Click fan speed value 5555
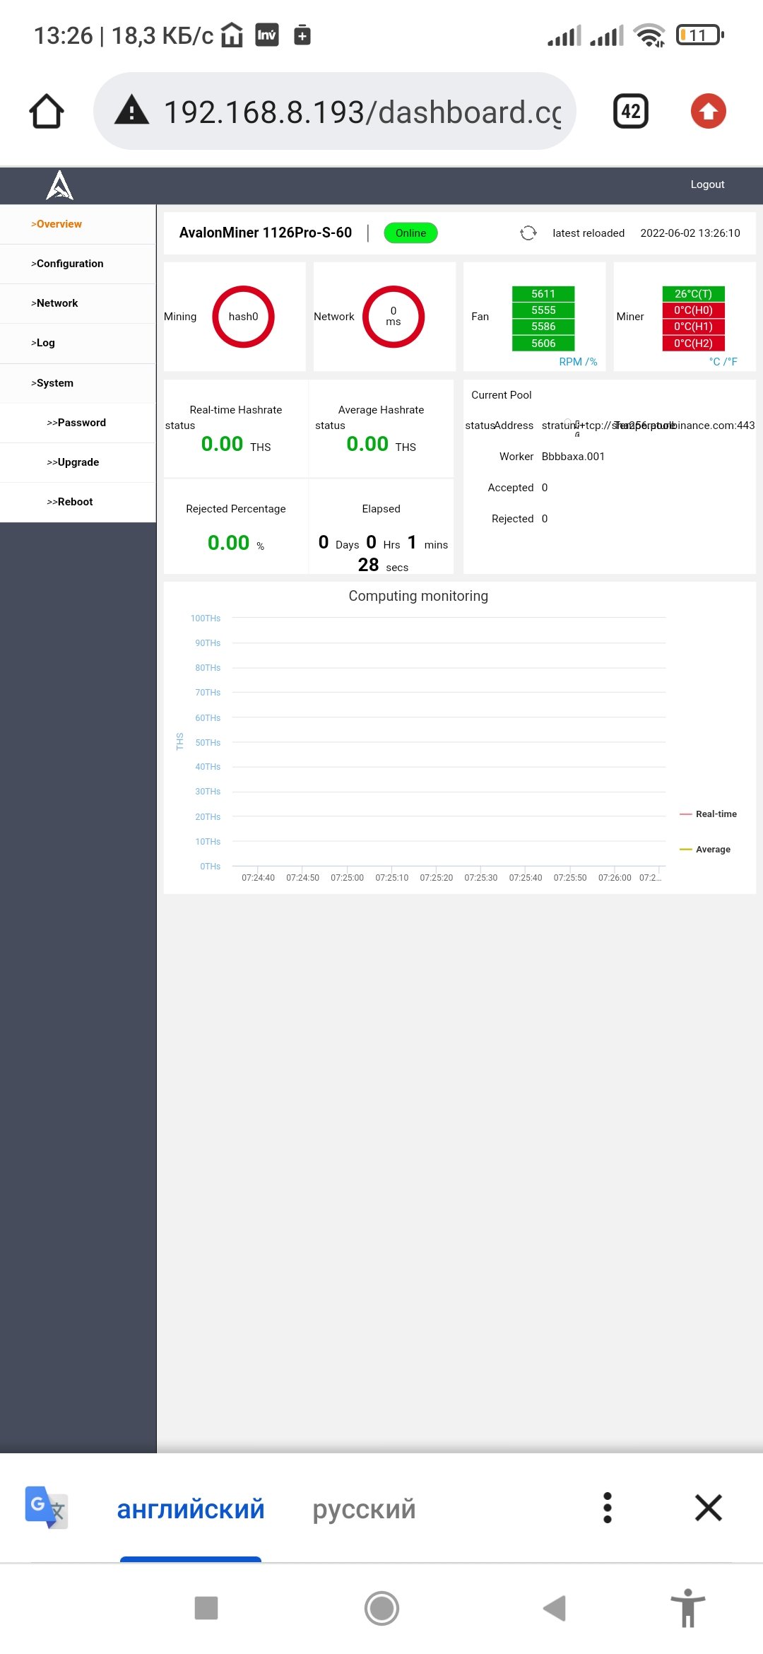 pos(543,310)
